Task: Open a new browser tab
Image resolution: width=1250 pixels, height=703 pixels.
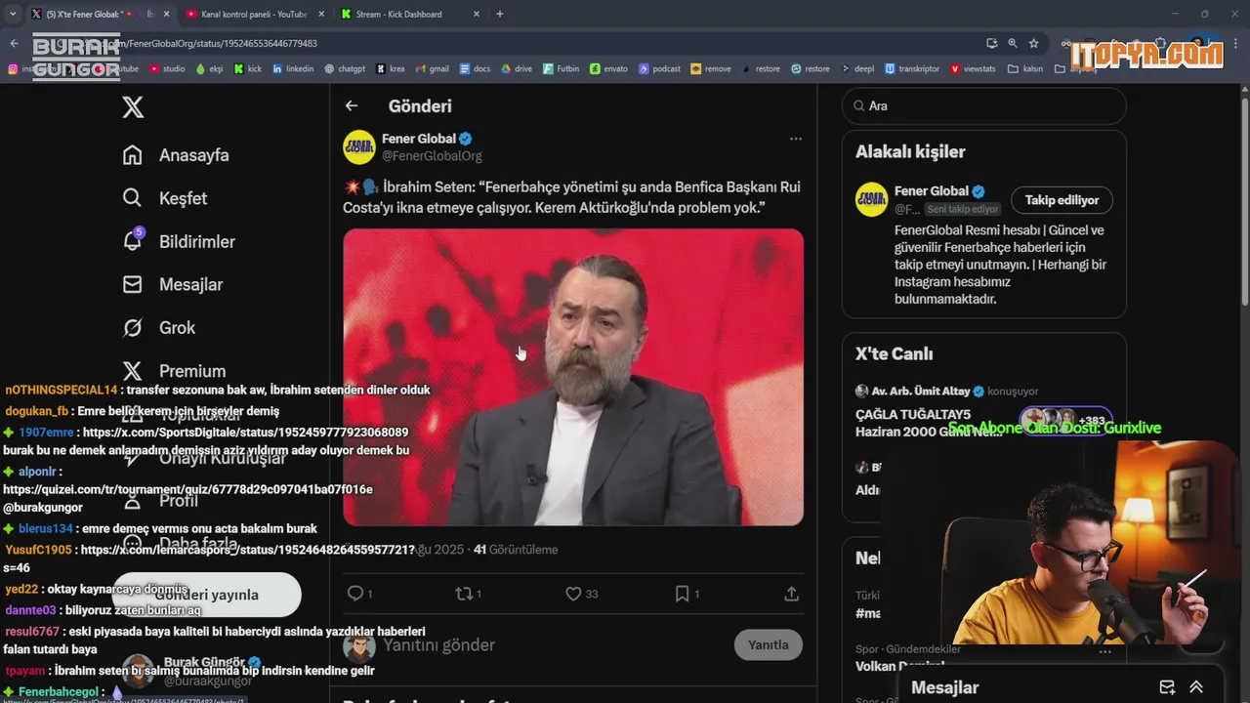Action: click(500, 14)
